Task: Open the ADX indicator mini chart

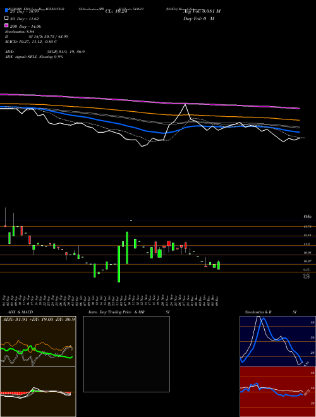Action: click(38, 341)
